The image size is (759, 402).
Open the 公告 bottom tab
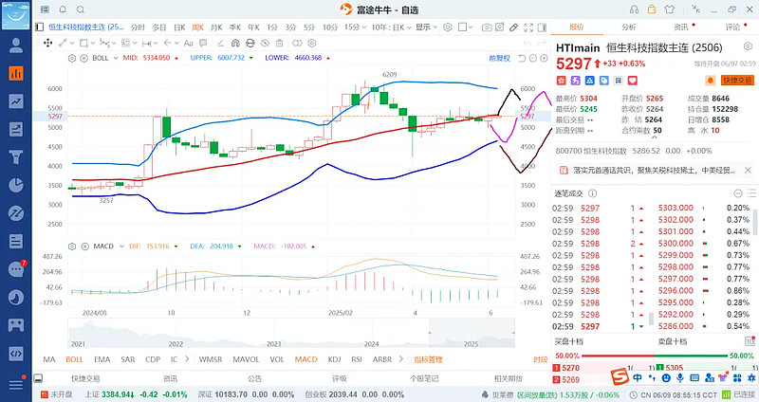[x=254, y=378]
